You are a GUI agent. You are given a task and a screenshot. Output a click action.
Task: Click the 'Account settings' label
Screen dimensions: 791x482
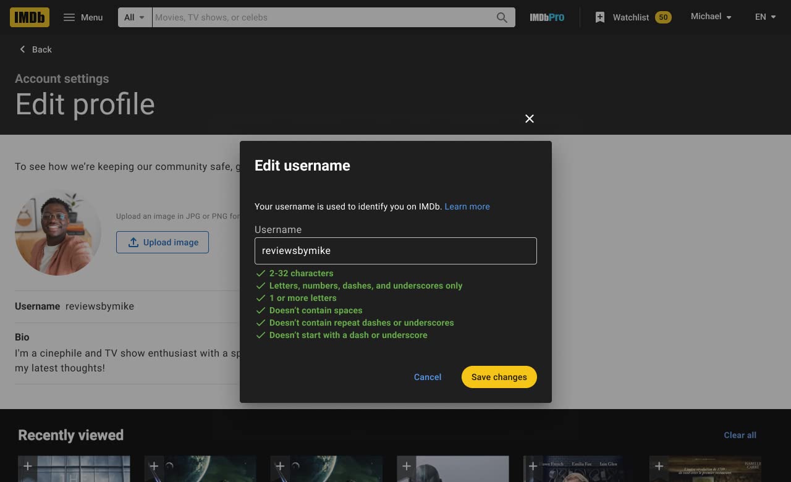62,78
